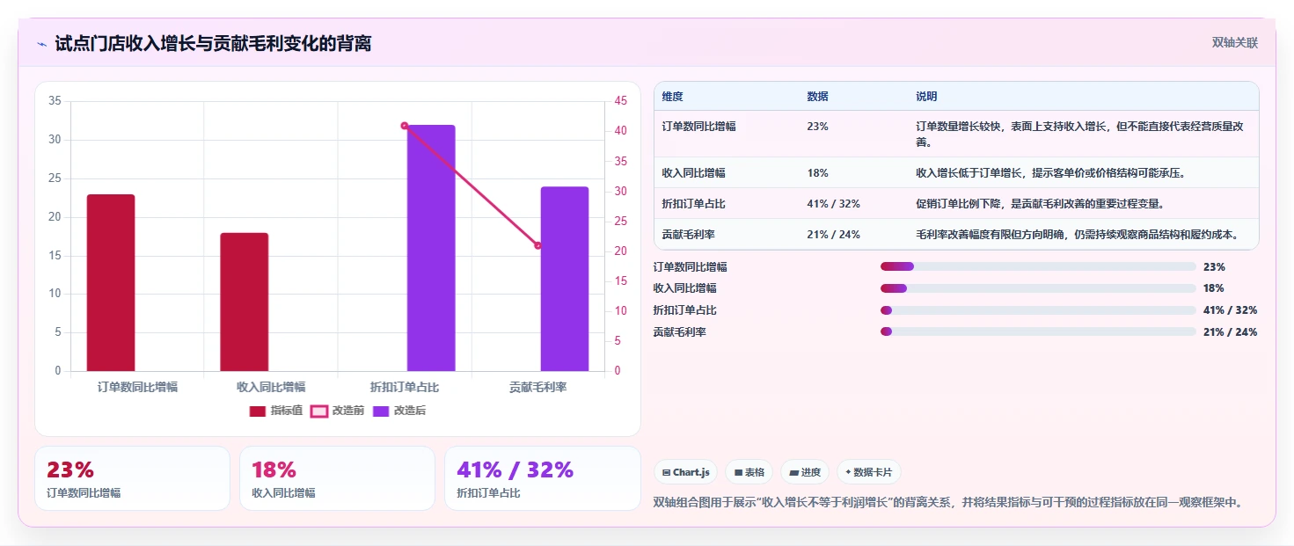
Task: Click the 贡献毛利率 label in the progress list
Action: coord(679,332)
